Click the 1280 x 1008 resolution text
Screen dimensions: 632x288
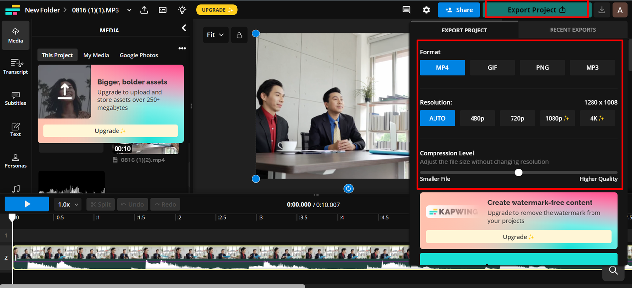click(600, 102)
